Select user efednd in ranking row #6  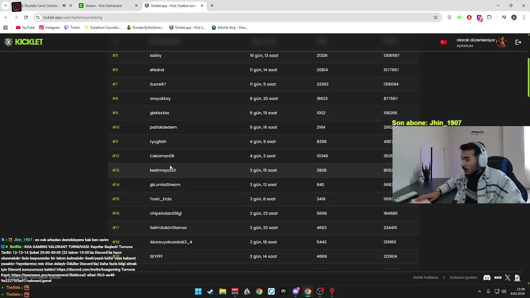157,70
